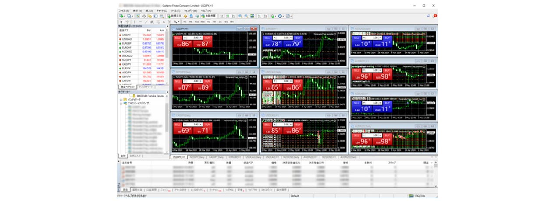Switch the chart to bar chart style
This screenshot has width=555, height=201.
click(x=221, y=16)
